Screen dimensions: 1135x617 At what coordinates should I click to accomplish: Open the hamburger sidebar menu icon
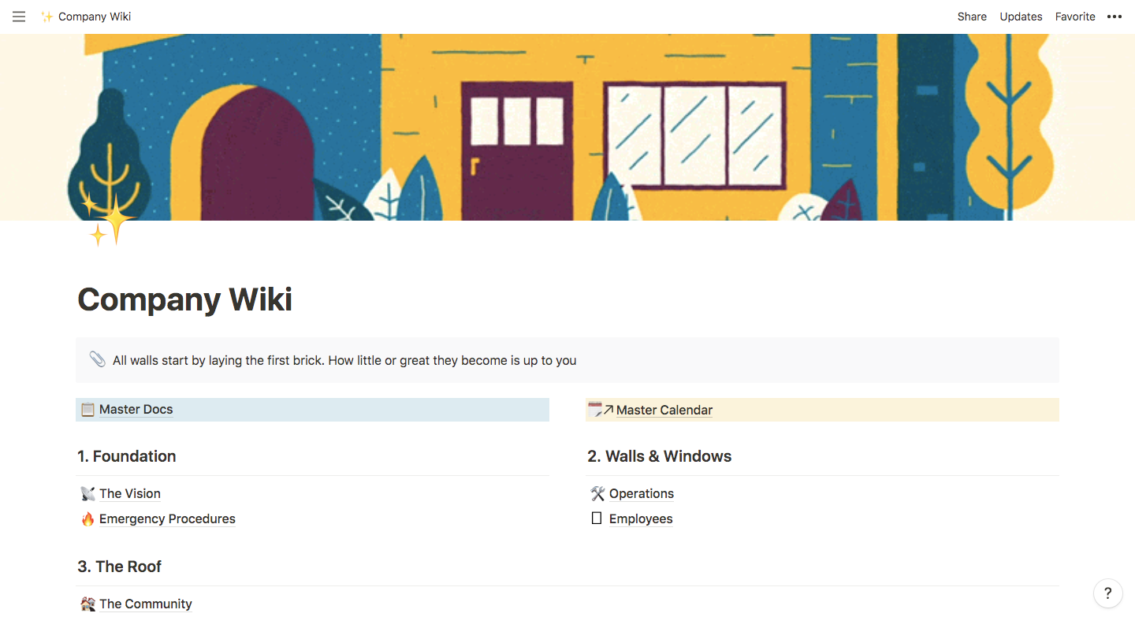(x=19, y=17)
